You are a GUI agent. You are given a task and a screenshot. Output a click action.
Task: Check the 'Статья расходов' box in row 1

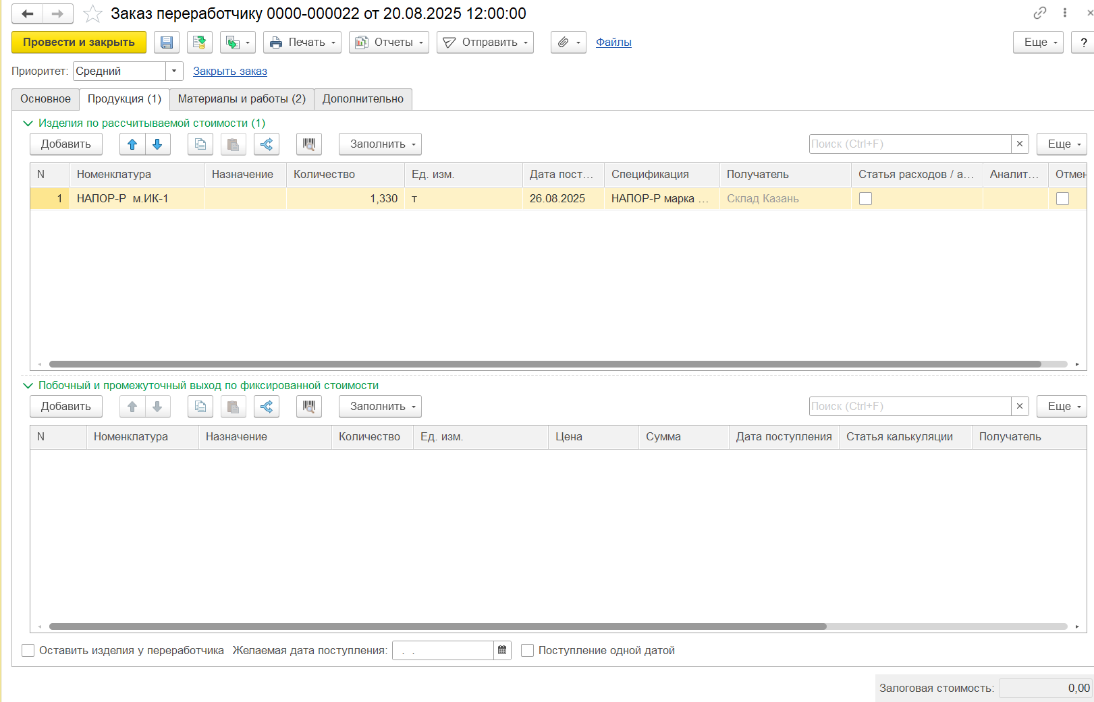tap(865, 199)
